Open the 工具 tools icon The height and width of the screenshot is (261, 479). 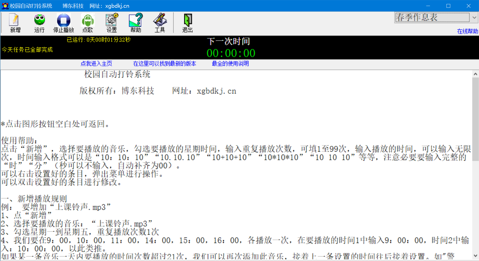pos(160,23)
